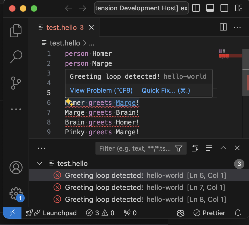Screen dimensions: 249x225
Task: Click the remote connection indicator in status bar
Action: pos(12,213)
